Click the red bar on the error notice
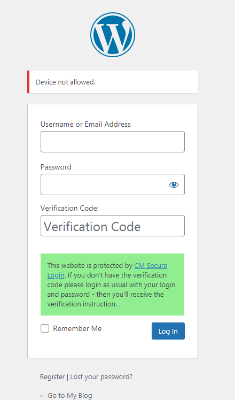 click(28, 82)
